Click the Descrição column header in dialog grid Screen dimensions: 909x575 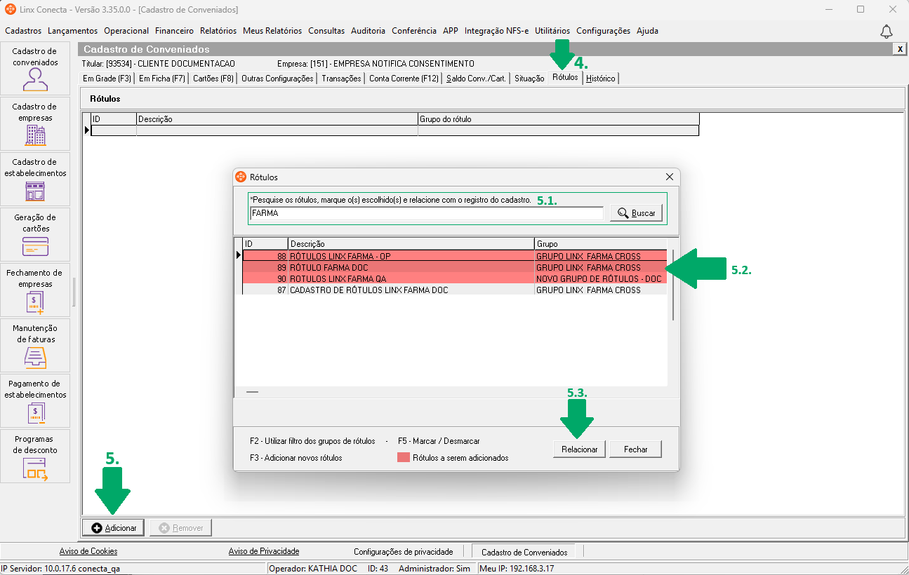(x=411, y=243)
